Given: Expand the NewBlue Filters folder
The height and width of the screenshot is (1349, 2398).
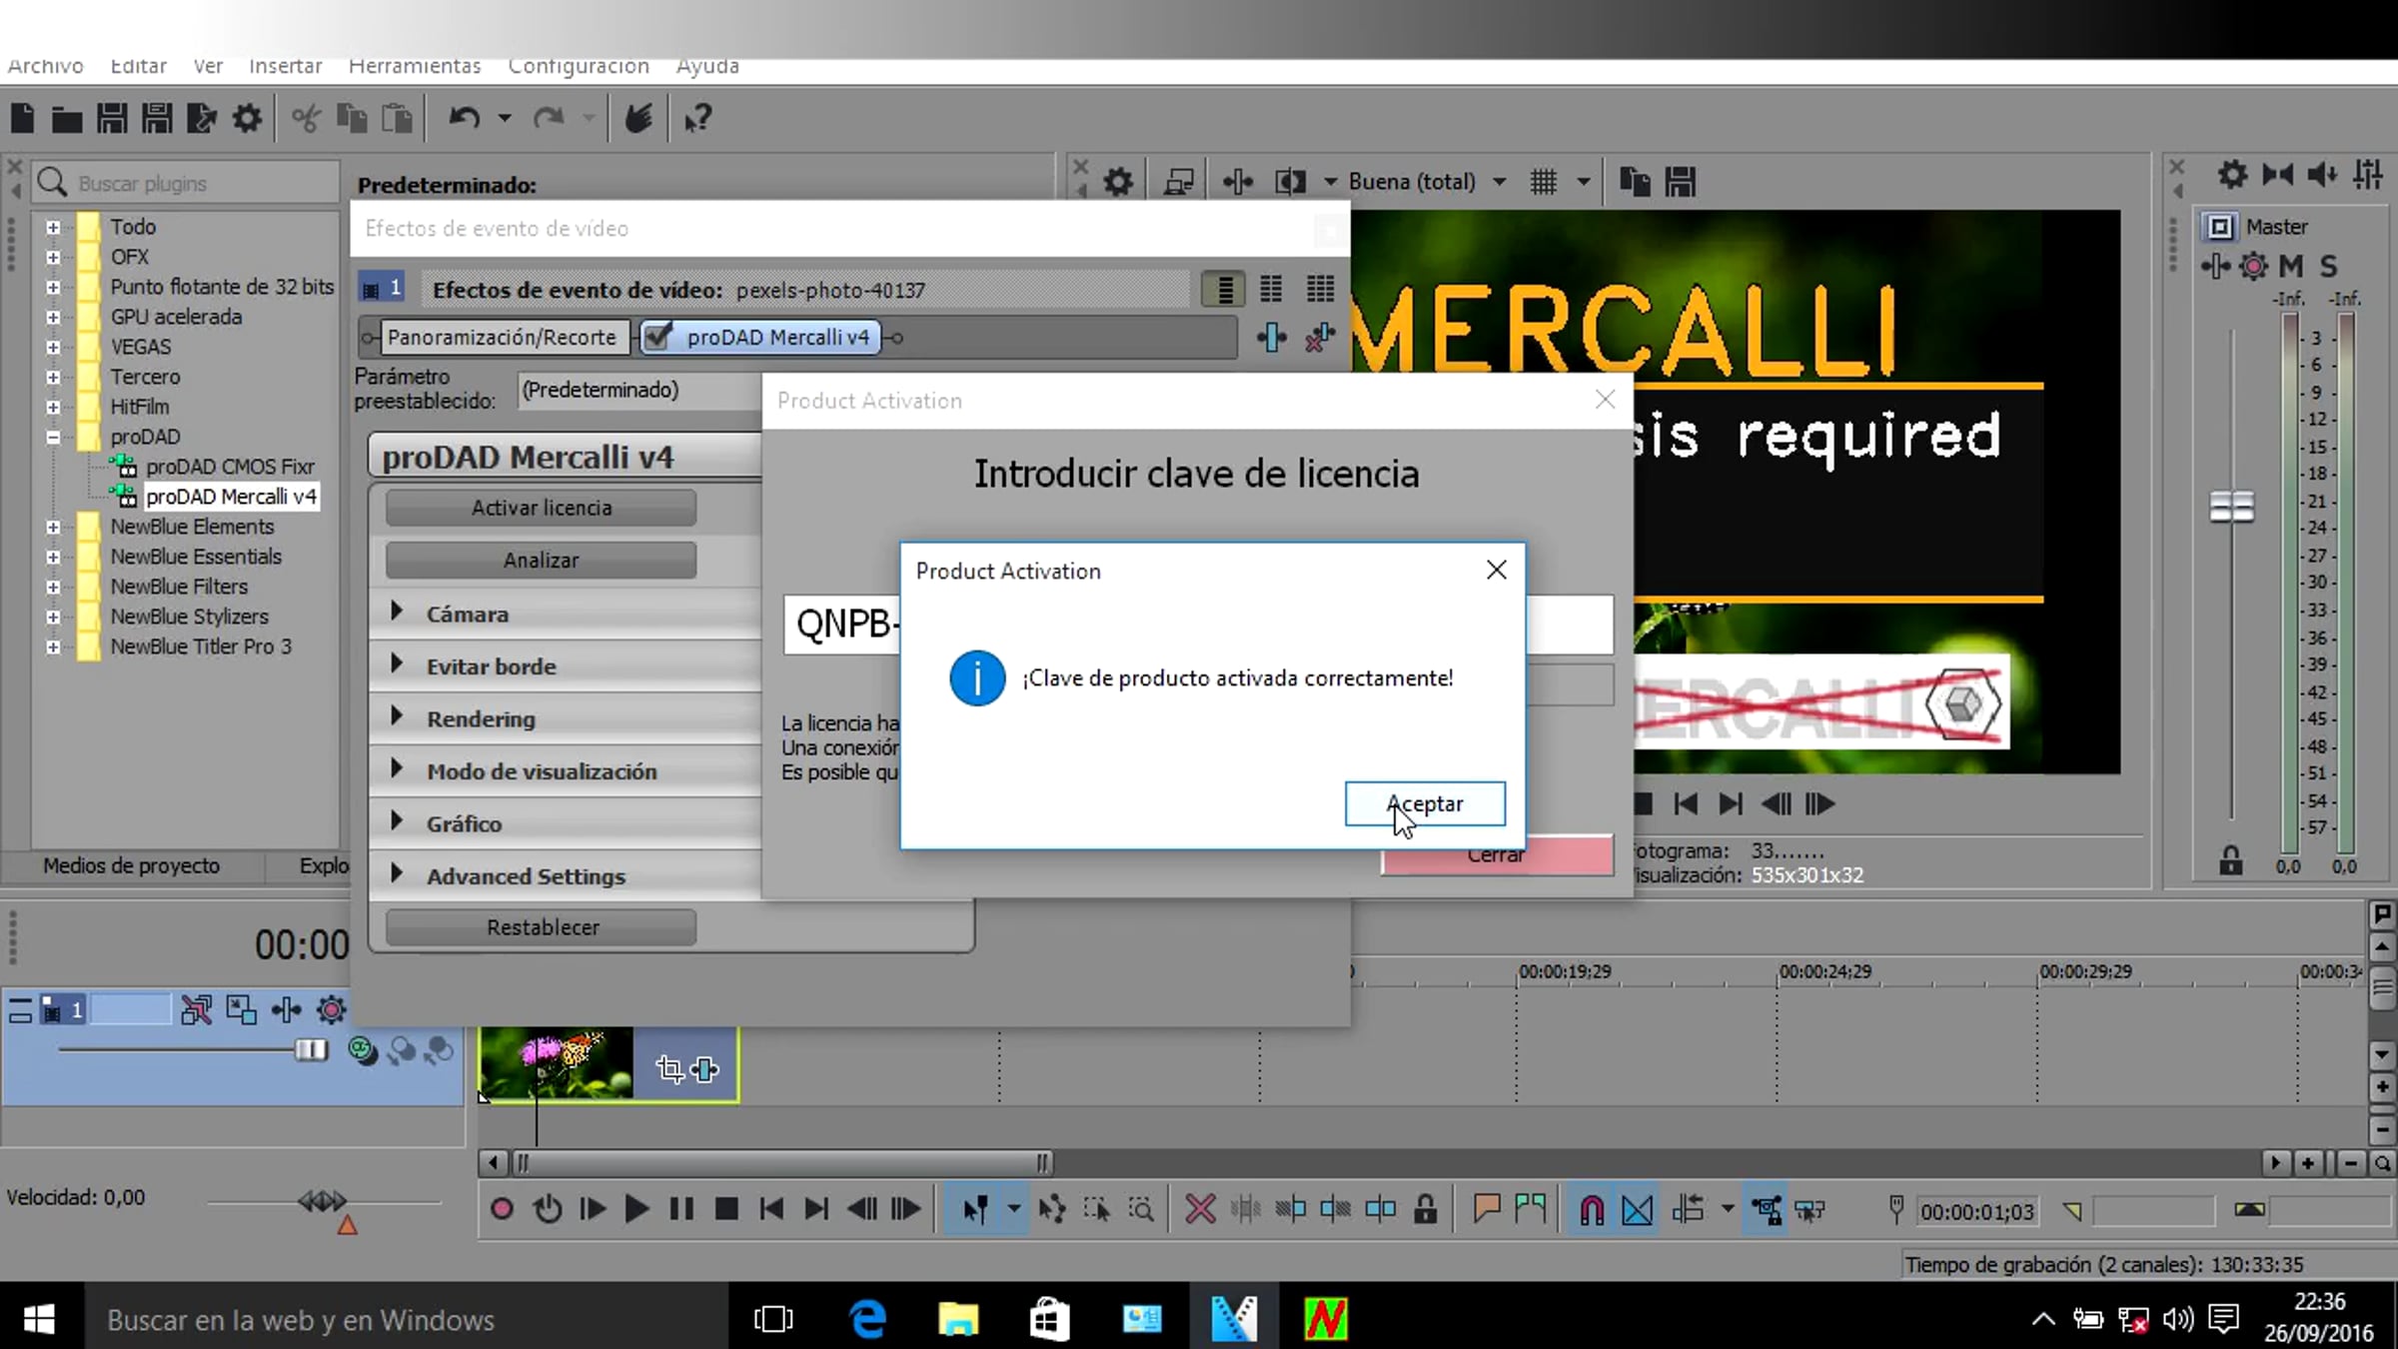Looking at the screenshot, I should tap(53, 588).
